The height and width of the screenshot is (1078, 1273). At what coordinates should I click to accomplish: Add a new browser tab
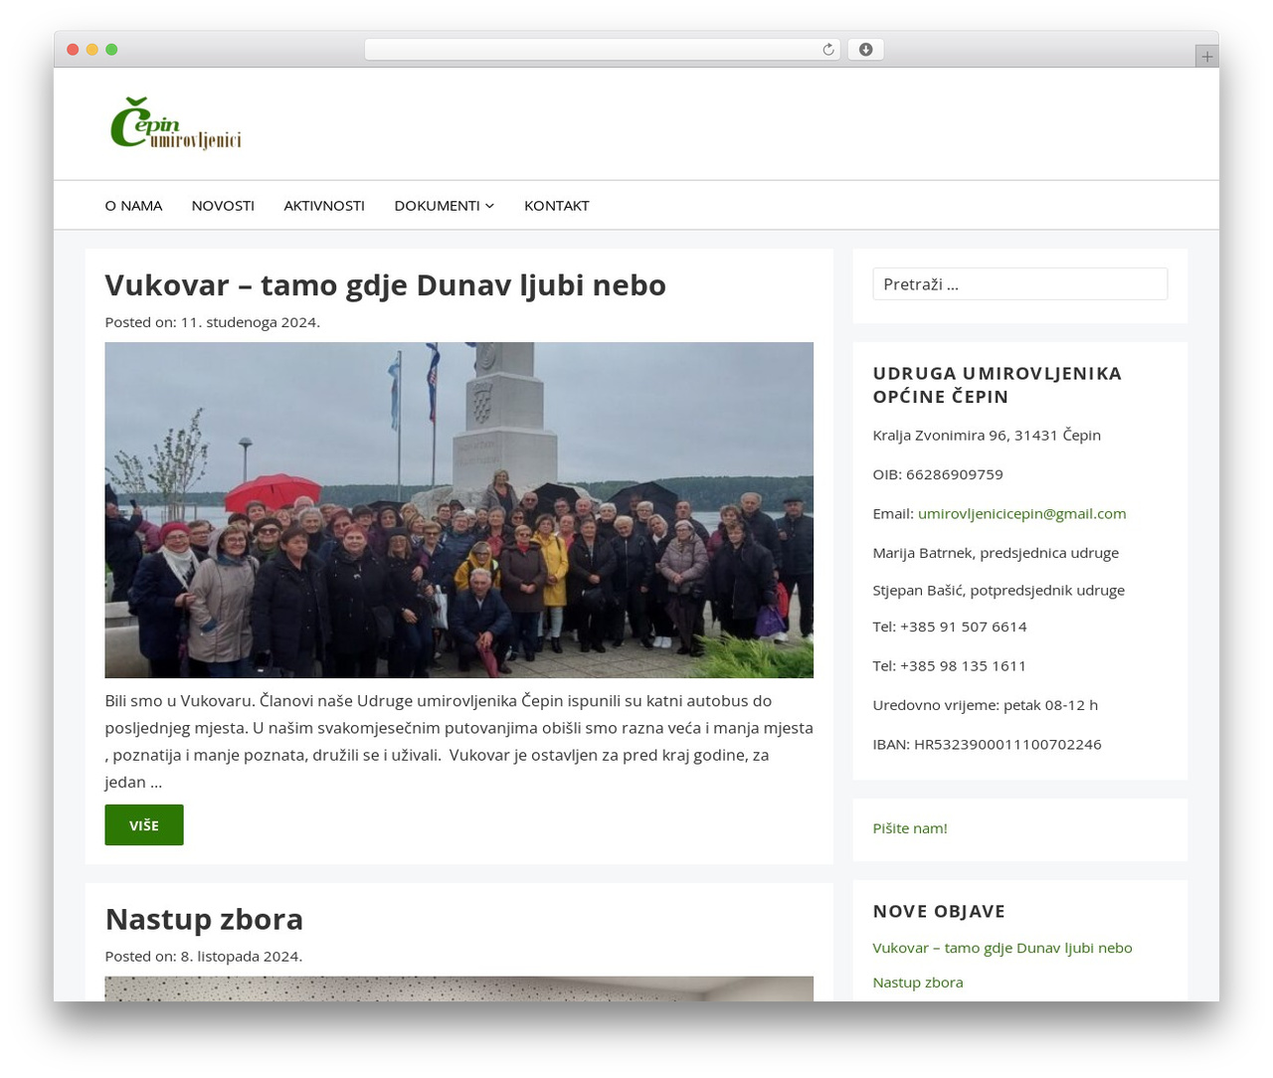click(1206, 57)
